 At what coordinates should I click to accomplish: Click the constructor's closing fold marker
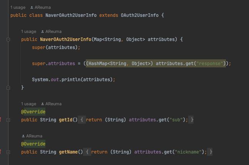8,88
